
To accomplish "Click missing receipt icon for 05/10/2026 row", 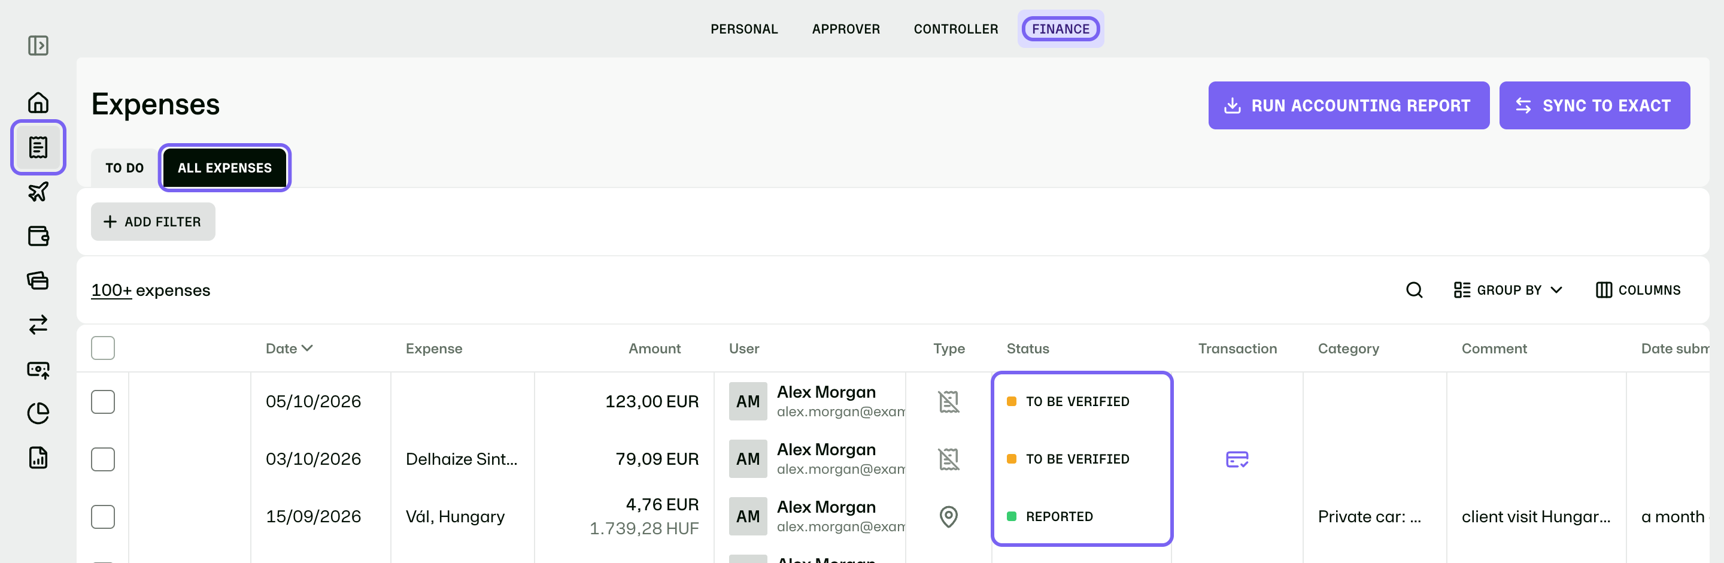I will 948,402.
